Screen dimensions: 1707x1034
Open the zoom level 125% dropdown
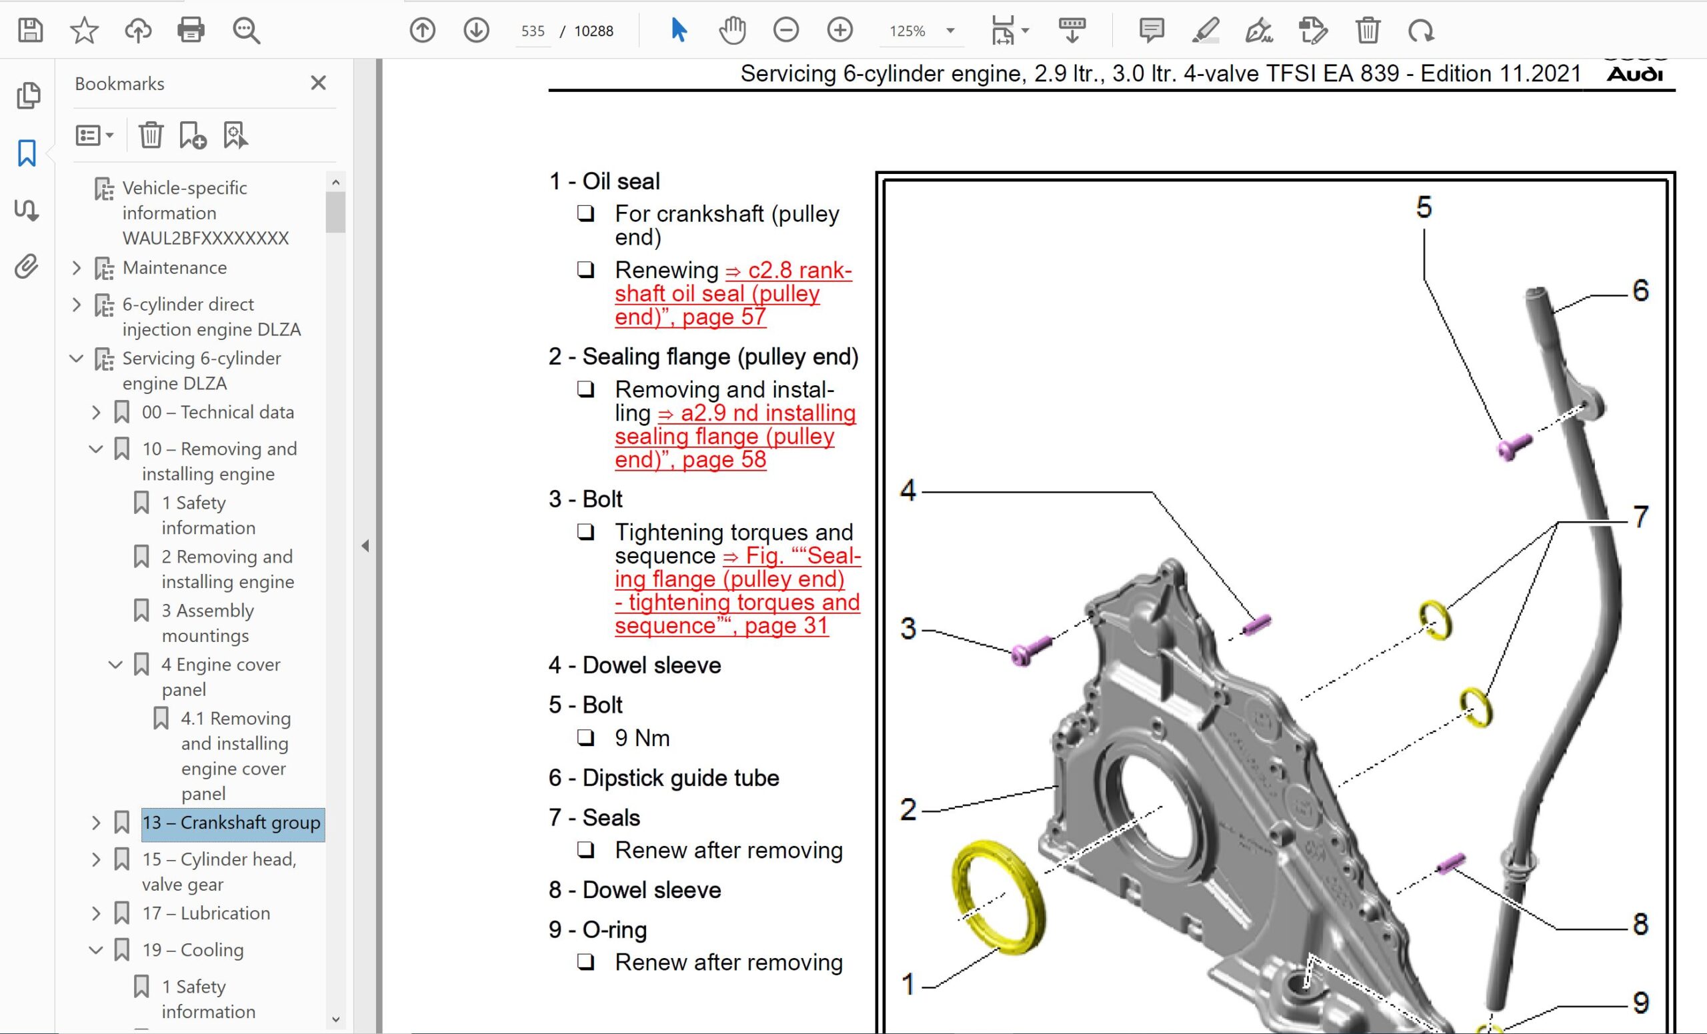pos(950,31)
